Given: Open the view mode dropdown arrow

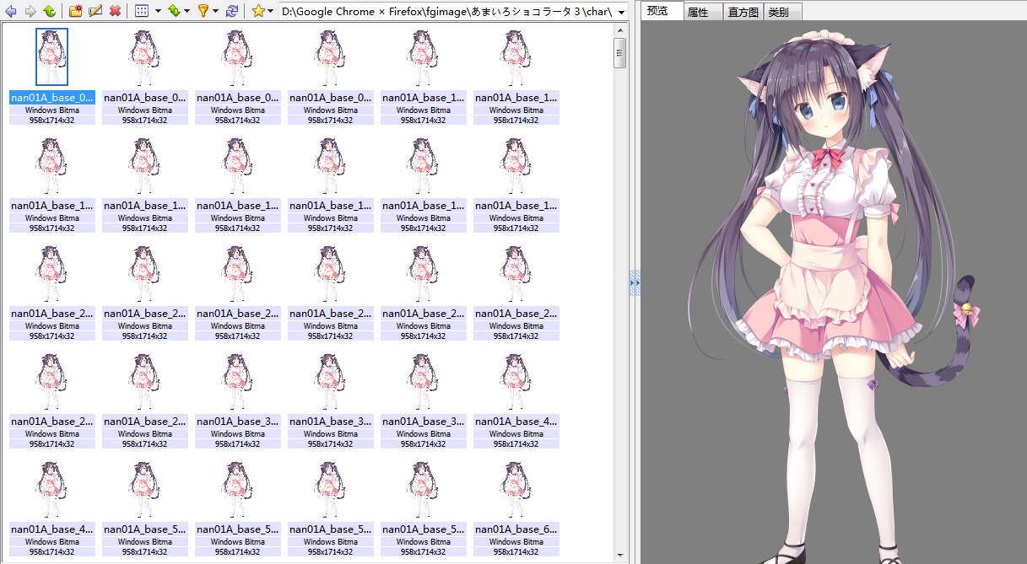Looking at the screenshot, I should coord(158,12).
